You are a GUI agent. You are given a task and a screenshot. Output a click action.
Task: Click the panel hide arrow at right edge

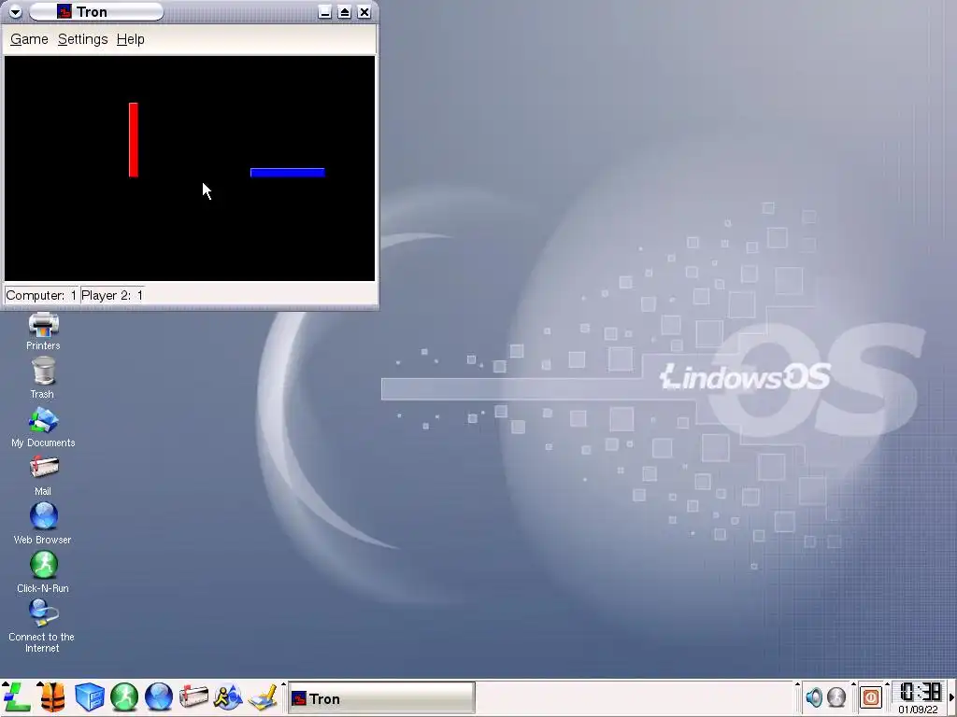(x=952, y=697)
